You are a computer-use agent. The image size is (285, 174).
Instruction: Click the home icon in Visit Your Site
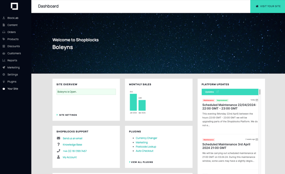(257, 6)
